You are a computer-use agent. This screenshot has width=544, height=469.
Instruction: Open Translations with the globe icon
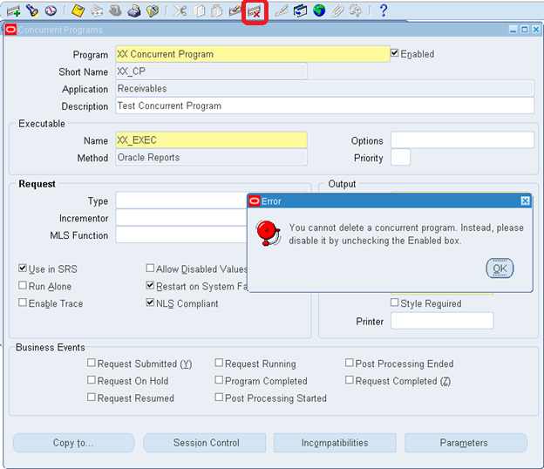(x=319, y=10)
